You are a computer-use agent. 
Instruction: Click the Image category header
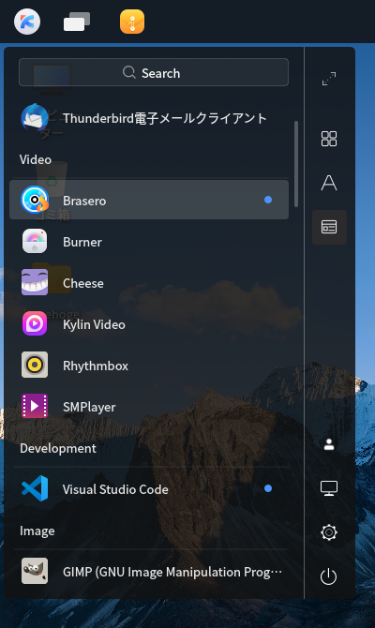click(x=37, y=531)
